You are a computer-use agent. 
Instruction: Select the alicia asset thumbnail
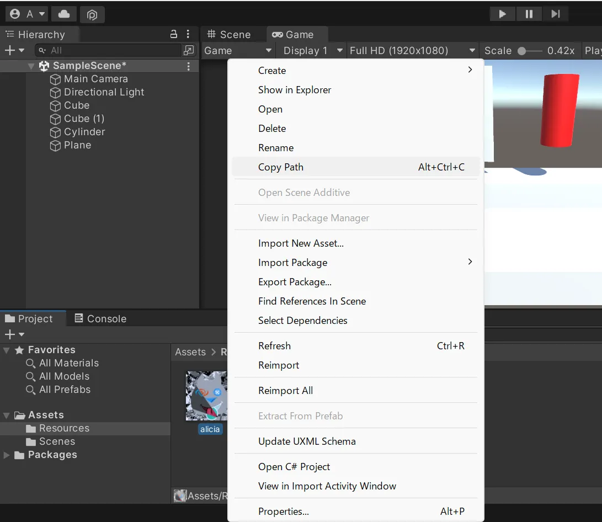(206, 396)
